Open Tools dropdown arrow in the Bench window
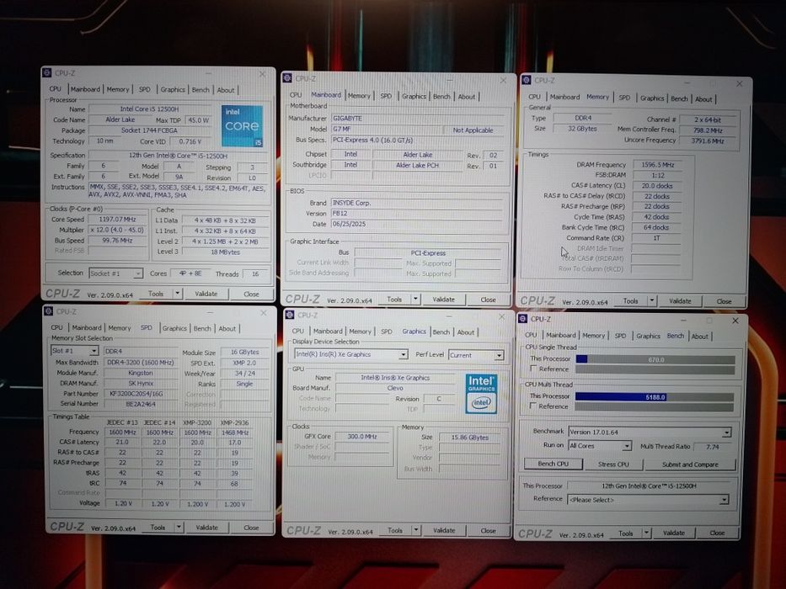786x589 pixels. 647,533
